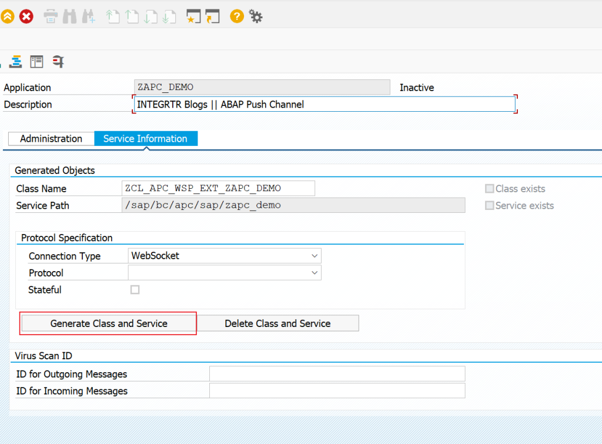Click the Print icon in the toolbar

[x=51, y=16]
